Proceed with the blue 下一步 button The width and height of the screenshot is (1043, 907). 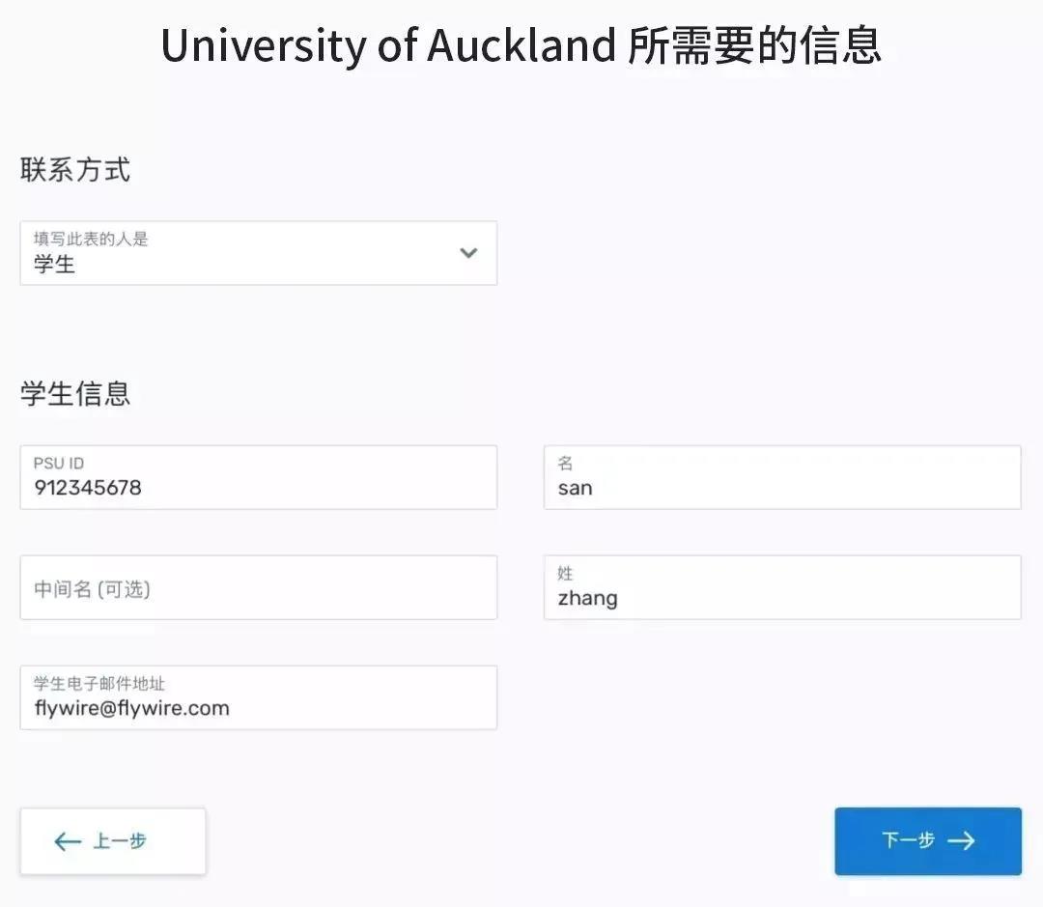[928, 841]
